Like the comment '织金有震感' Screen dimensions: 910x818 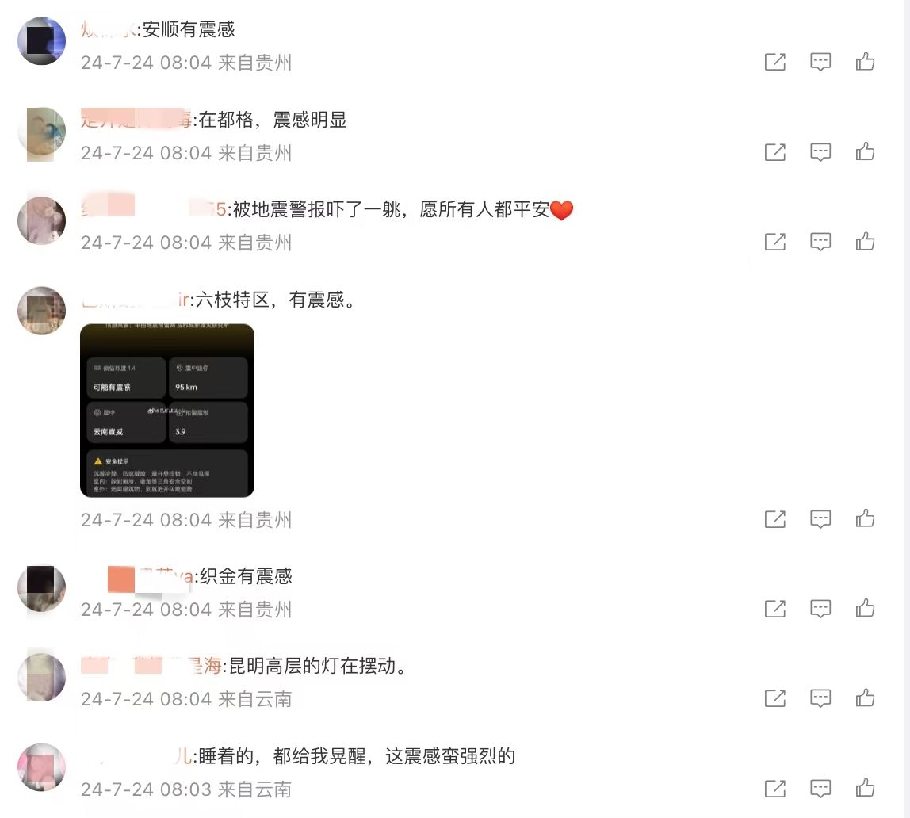point(865,609)
